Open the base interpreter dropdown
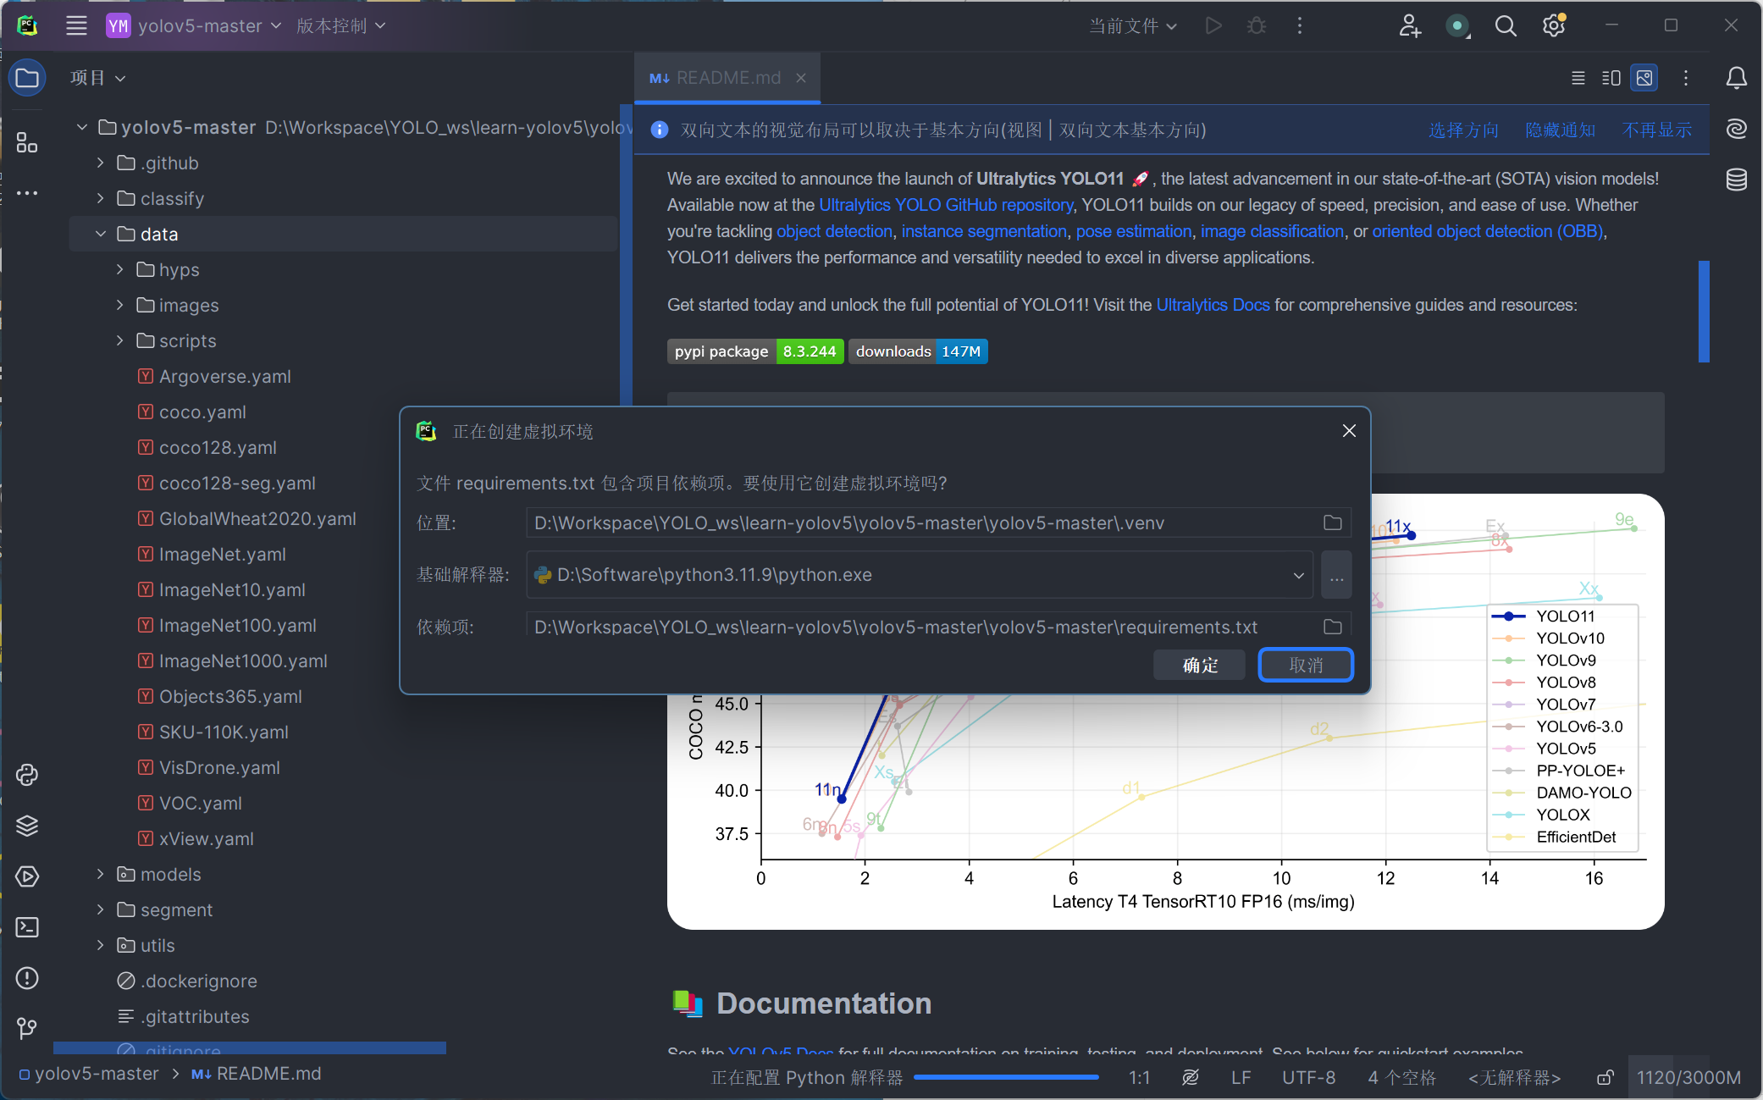The width and height of the screenshot is (1763, 1100). 1298,575
